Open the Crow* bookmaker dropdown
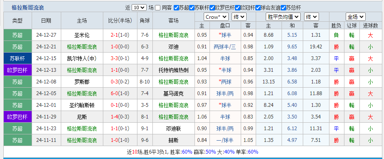 [x=216, y=17]
